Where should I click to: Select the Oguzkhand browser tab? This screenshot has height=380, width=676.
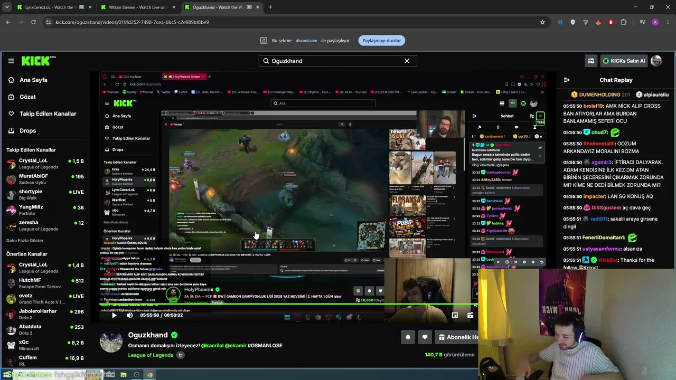pos(222,7)
